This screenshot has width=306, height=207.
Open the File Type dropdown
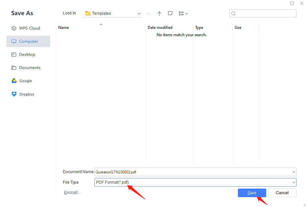coord(293,182)
